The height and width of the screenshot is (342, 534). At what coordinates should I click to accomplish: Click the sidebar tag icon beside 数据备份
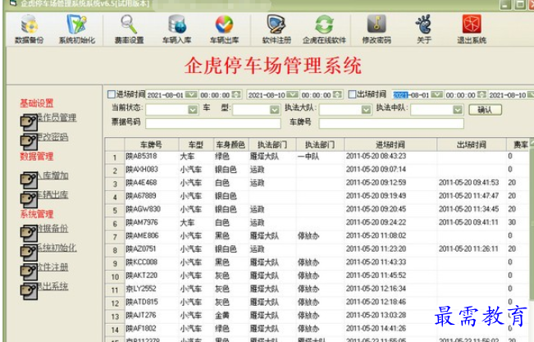point(29,234)
